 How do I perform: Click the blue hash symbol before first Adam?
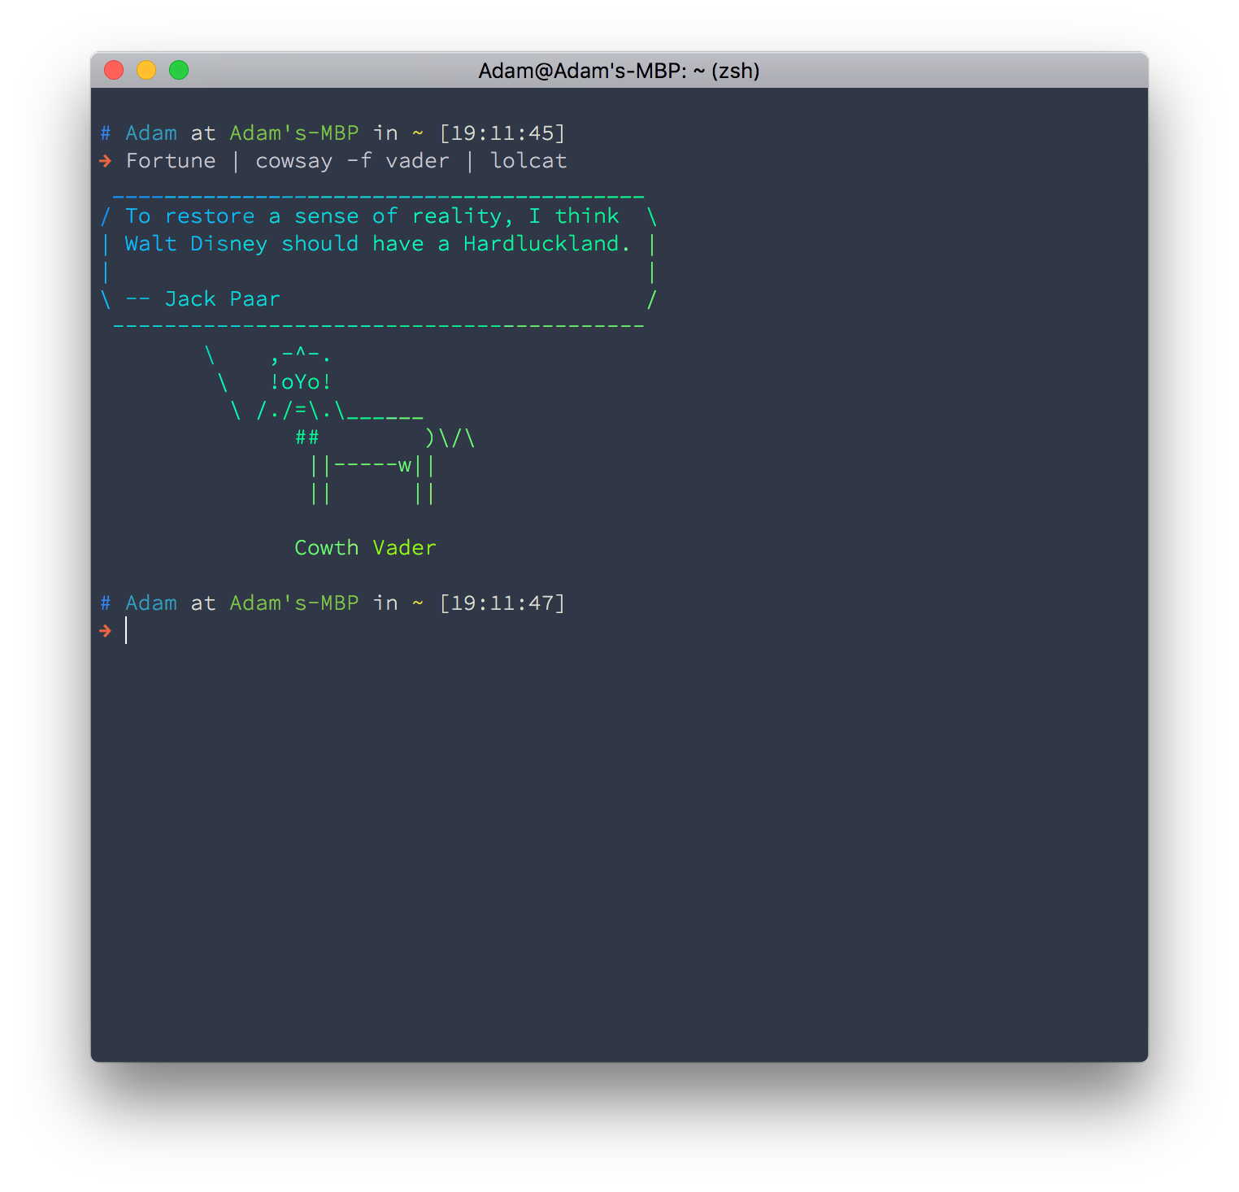(x=106, y=133)
